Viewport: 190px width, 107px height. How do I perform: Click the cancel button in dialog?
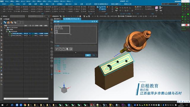coord(94,55)
